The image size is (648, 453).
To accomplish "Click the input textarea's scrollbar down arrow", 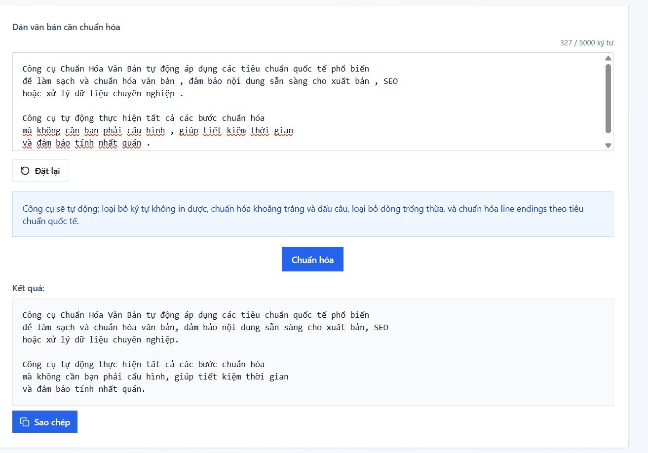I will click(x=608, y=145).
